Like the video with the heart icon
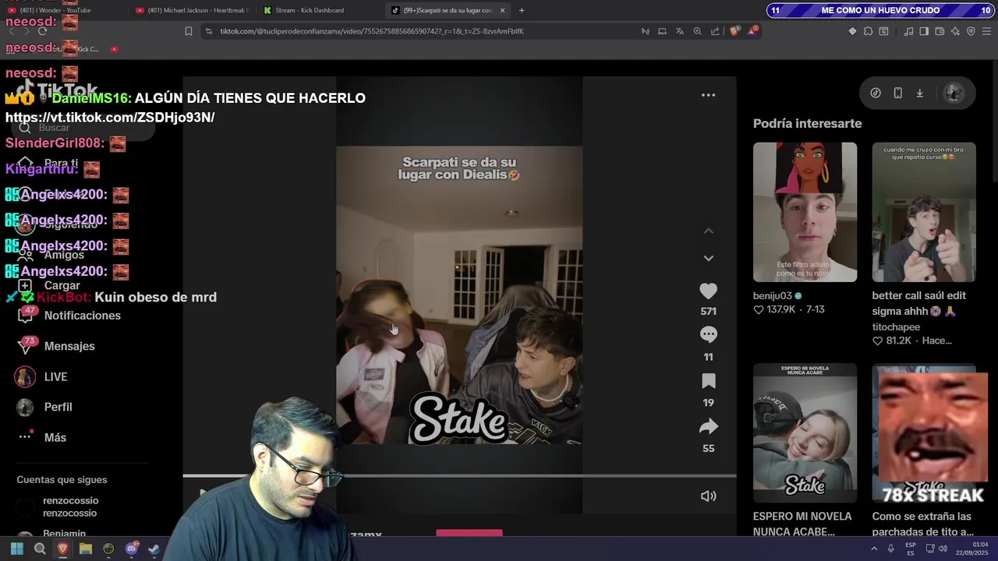 coord(708,291)
